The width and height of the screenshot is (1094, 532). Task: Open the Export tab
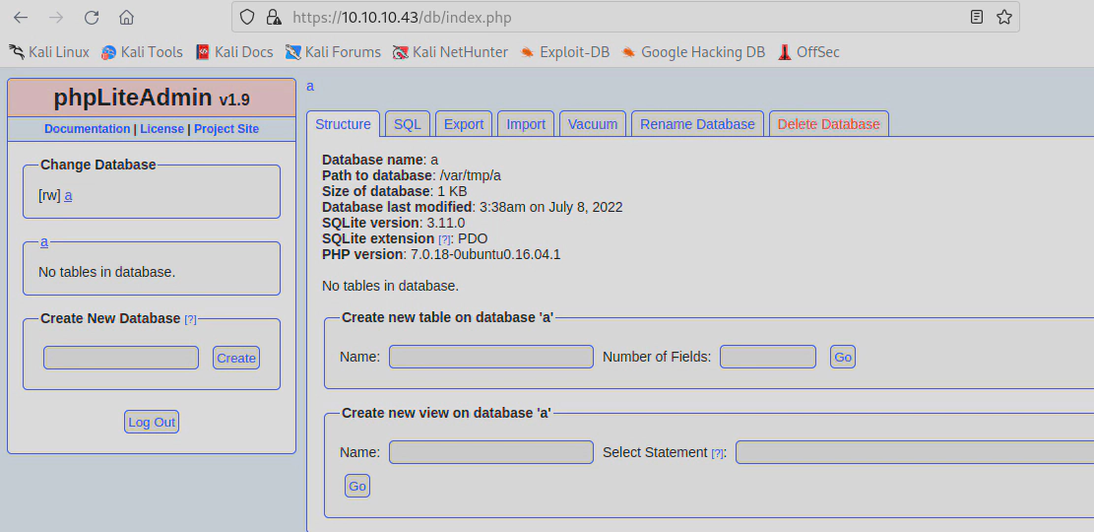coord(463,124)
